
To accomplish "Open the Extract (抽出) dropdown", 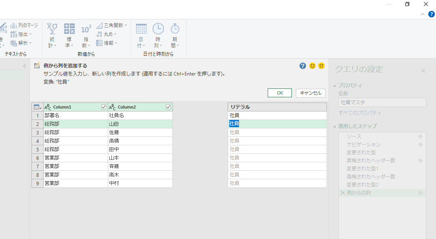I will click(x=21, y=34).
